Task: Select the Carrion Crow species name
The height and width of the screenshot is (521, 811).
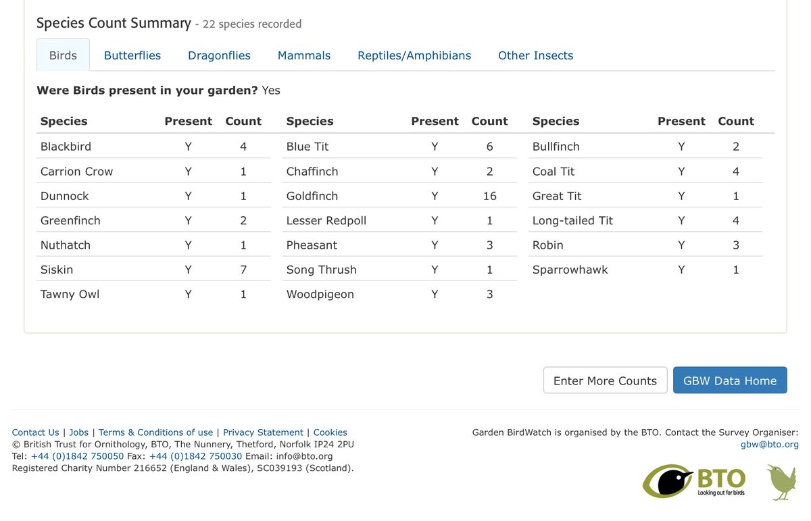Action: pyautogui.click(x=76, y=172)
